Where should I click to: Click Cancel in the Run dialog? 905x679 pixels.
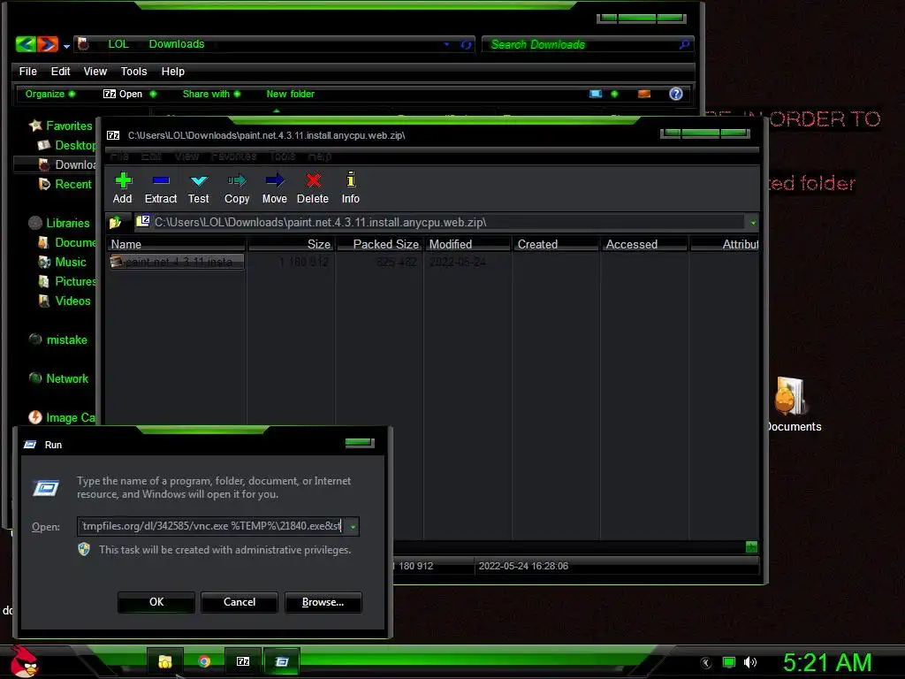239,601
